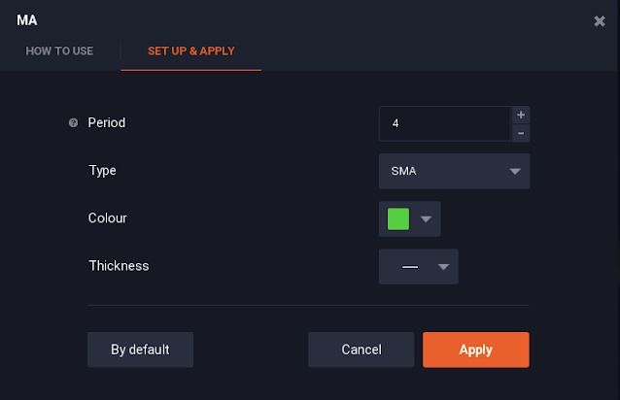Click the help icon beside Period
This screenshot has width=620, height=400.
(x=72, y=123)
